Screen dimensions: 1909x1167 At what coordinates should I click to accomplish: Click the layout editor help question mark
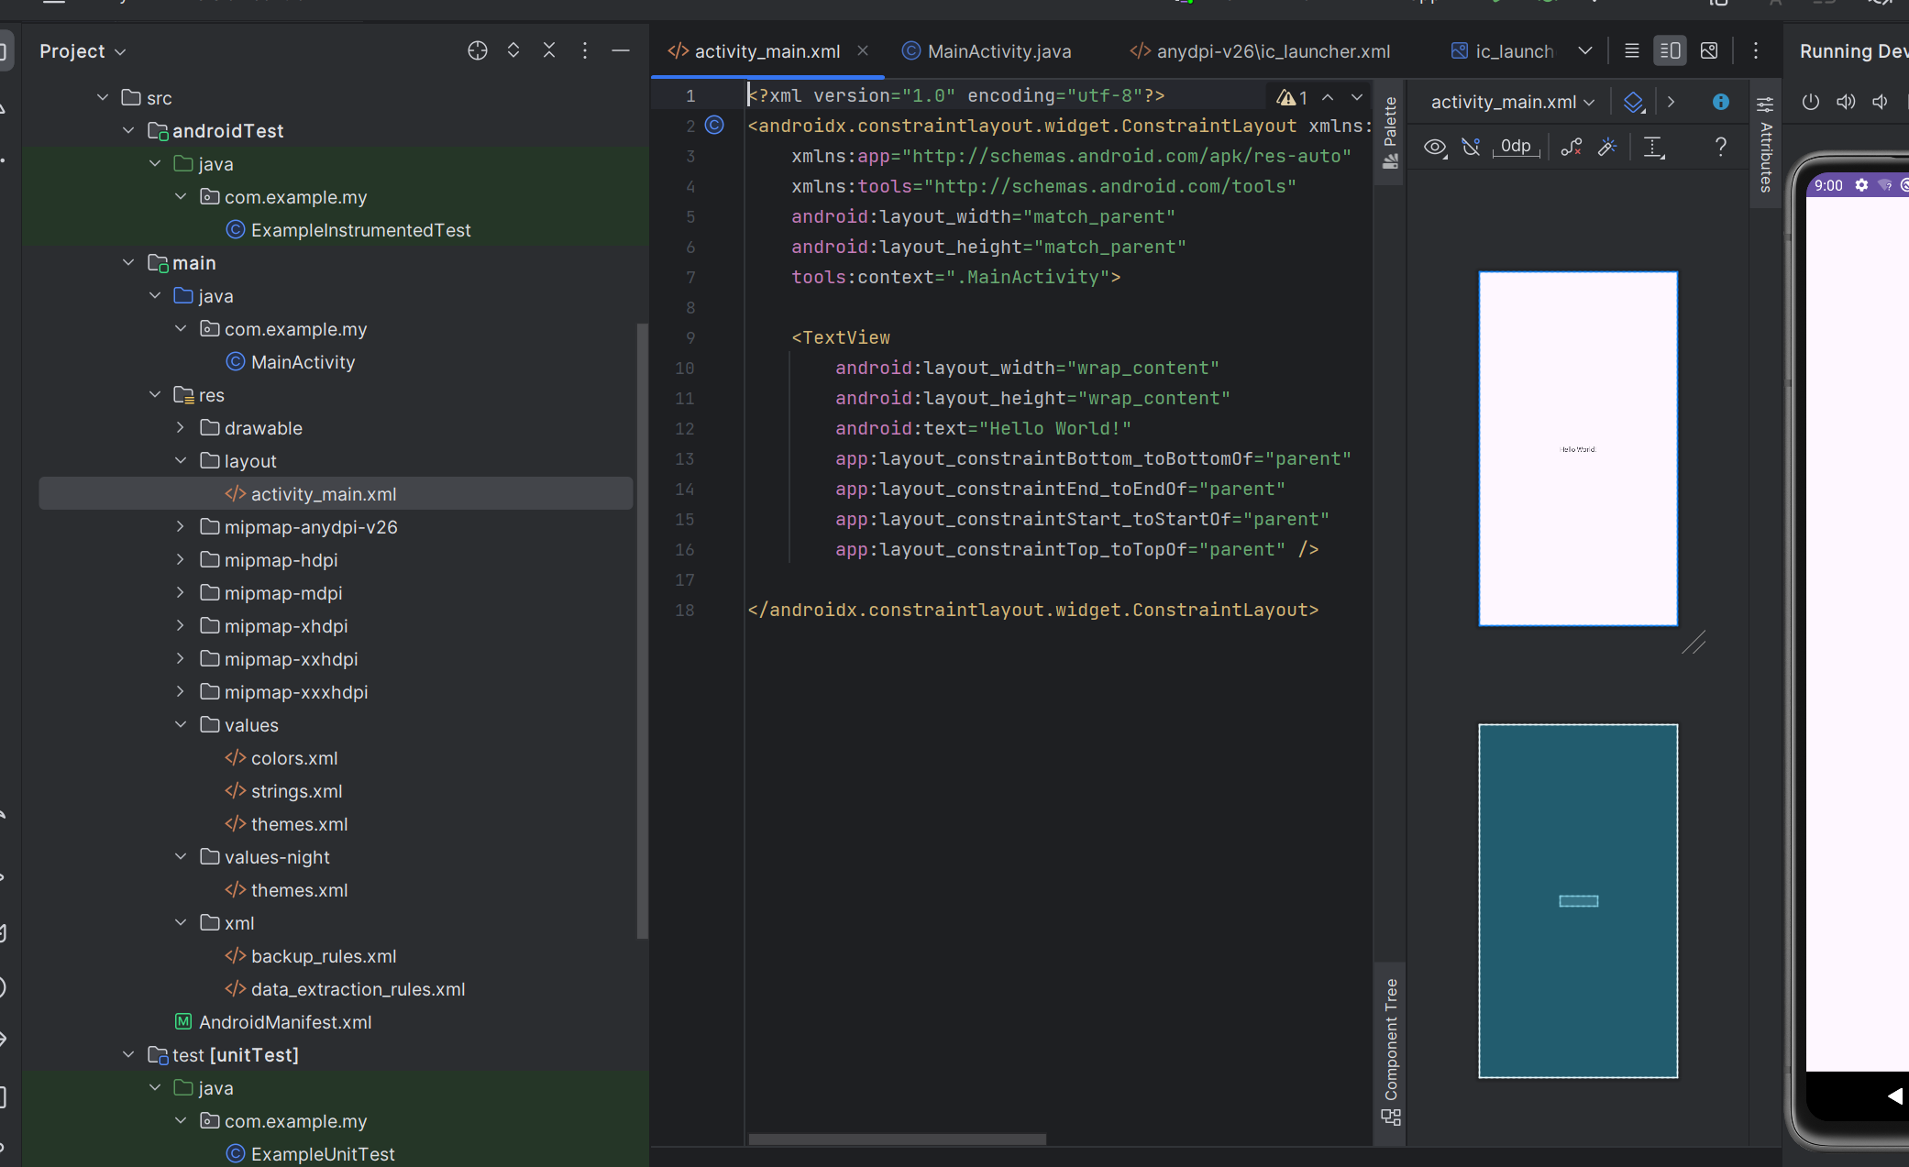click(1720, 147)
